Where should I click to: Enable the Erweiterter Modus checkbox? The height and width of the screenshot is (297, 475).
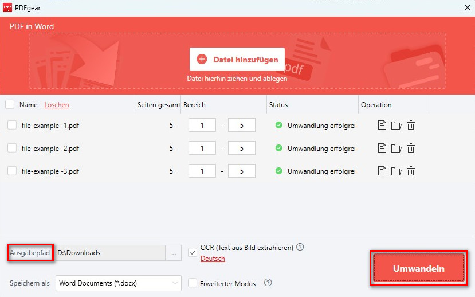(x=193, y=283)
